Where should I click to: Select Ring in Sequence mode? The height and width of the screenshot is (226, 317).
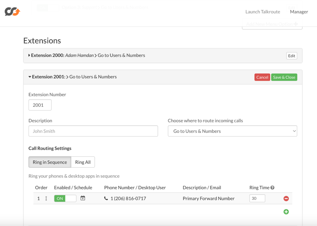click(50, 162)
